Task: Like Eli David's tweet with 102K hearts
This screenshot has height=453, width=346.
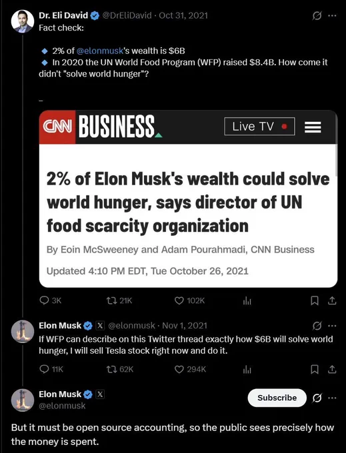Action: [x=179, y=300]
